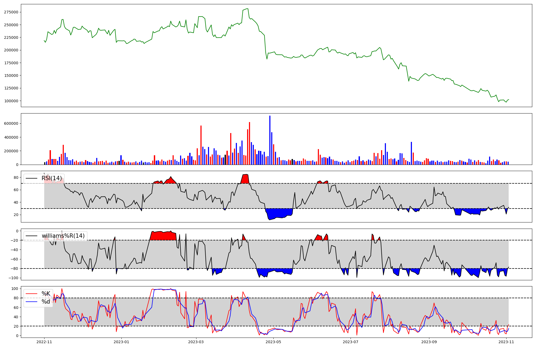Screen dimensions: 536x348
Task: Click red overbought RSI peak in April 2023
Action: tap(245, 179)
